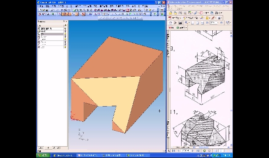
Task: Select the Snapshot camera tool in Acrobat
Action: coord(180,23)
